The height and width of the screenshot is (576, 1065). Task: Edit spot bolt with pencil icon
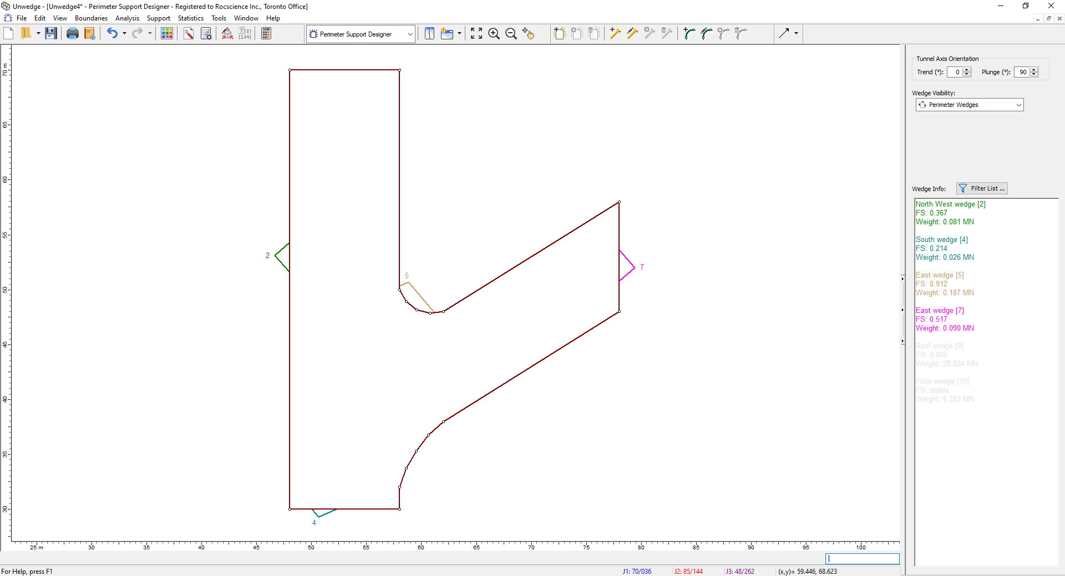[x=632, y=34]
